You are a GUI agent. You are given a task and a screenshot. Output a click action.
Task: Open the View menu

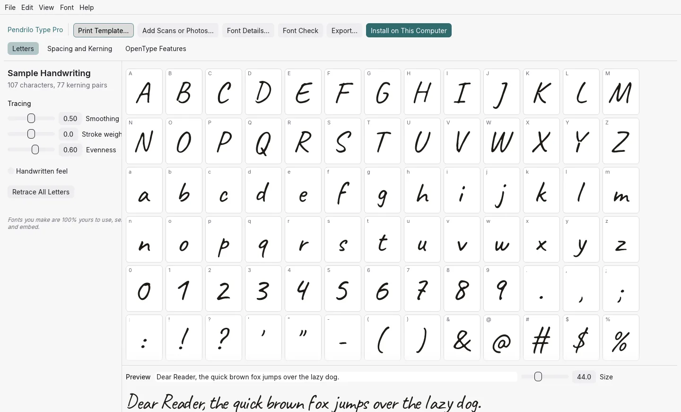point(46,8)
